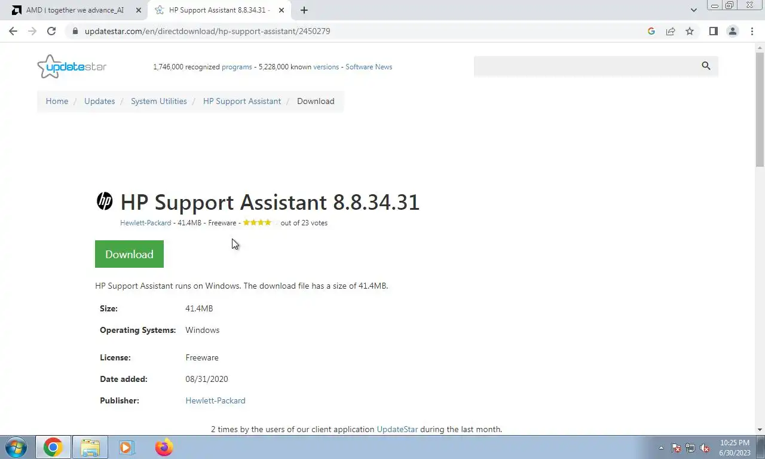Click the 08/31/2020 date added value
The width and height of the screenshot is (765, 459).
207,379
